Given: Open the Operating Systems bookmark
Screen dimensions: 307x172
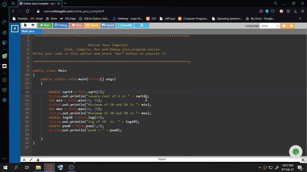Looking at the screenshot, I should [x=227, y=19].
